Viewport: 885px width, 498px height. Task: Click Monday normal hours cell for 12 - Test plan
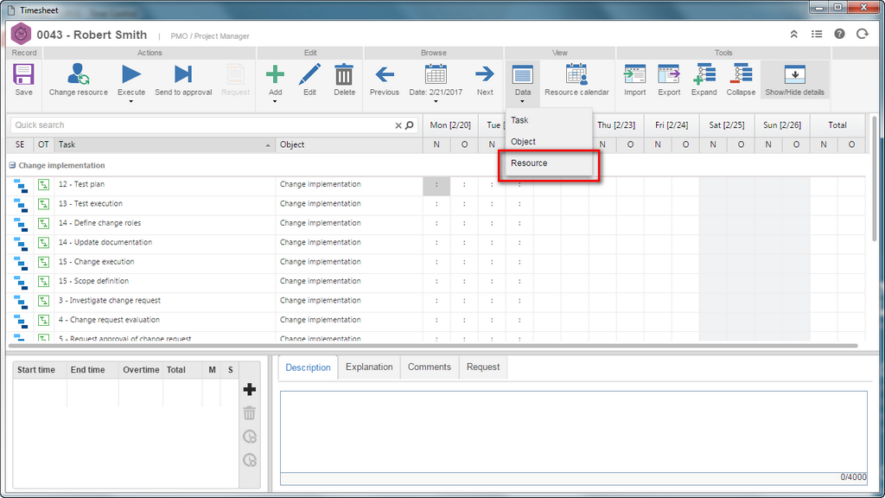pyautogui.click(x=436, y=186)
